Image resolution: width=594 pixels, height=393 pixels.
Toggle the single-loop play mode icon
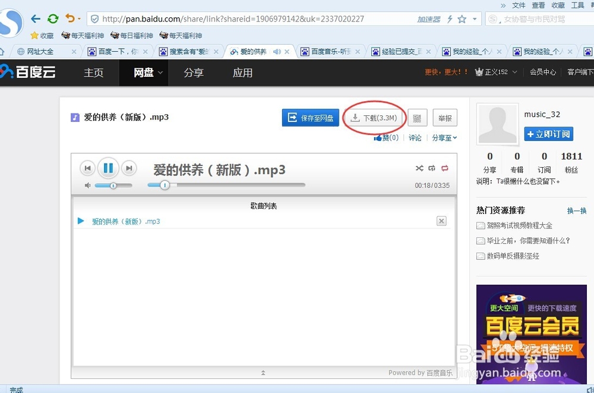pyautogui.click(x=432, y=168)
